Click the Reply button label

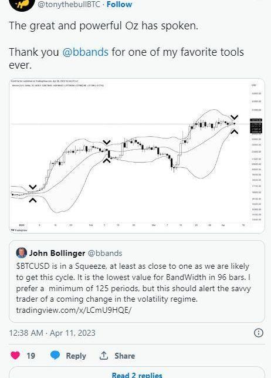tap(76, 356)
